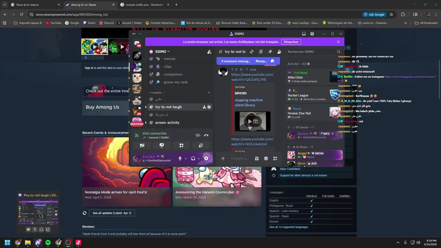Open headphone output options arrow

pos(199,158)
